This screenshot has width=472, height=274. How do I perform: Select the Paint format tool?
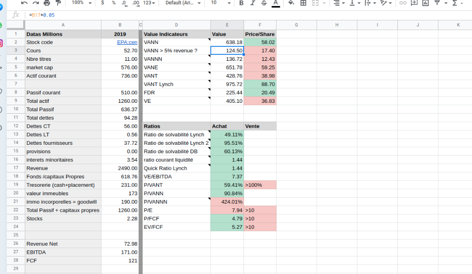[x=59, y=3]
